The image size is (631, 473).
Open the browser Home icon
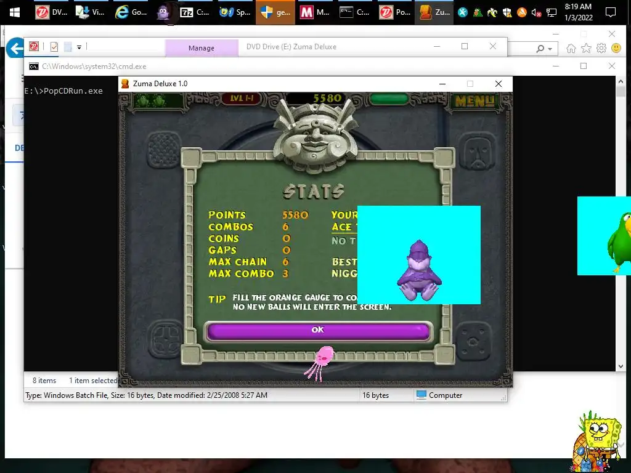click(571, 48)
